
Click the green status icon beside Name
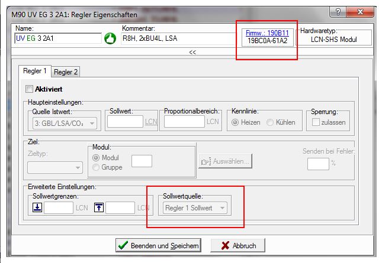click(x=110, y=39)
